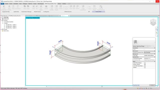Click the COBie Extension panel label
The height and width of the screenshot is (90, 160).
(x=68, y=12)
